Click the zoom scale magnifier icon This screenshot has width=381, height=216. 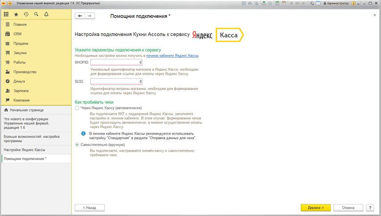[x=312, y=4]
